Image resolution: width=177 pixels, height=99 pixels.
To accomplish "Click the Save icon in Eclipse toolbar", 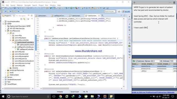I will tap(8, 8).
